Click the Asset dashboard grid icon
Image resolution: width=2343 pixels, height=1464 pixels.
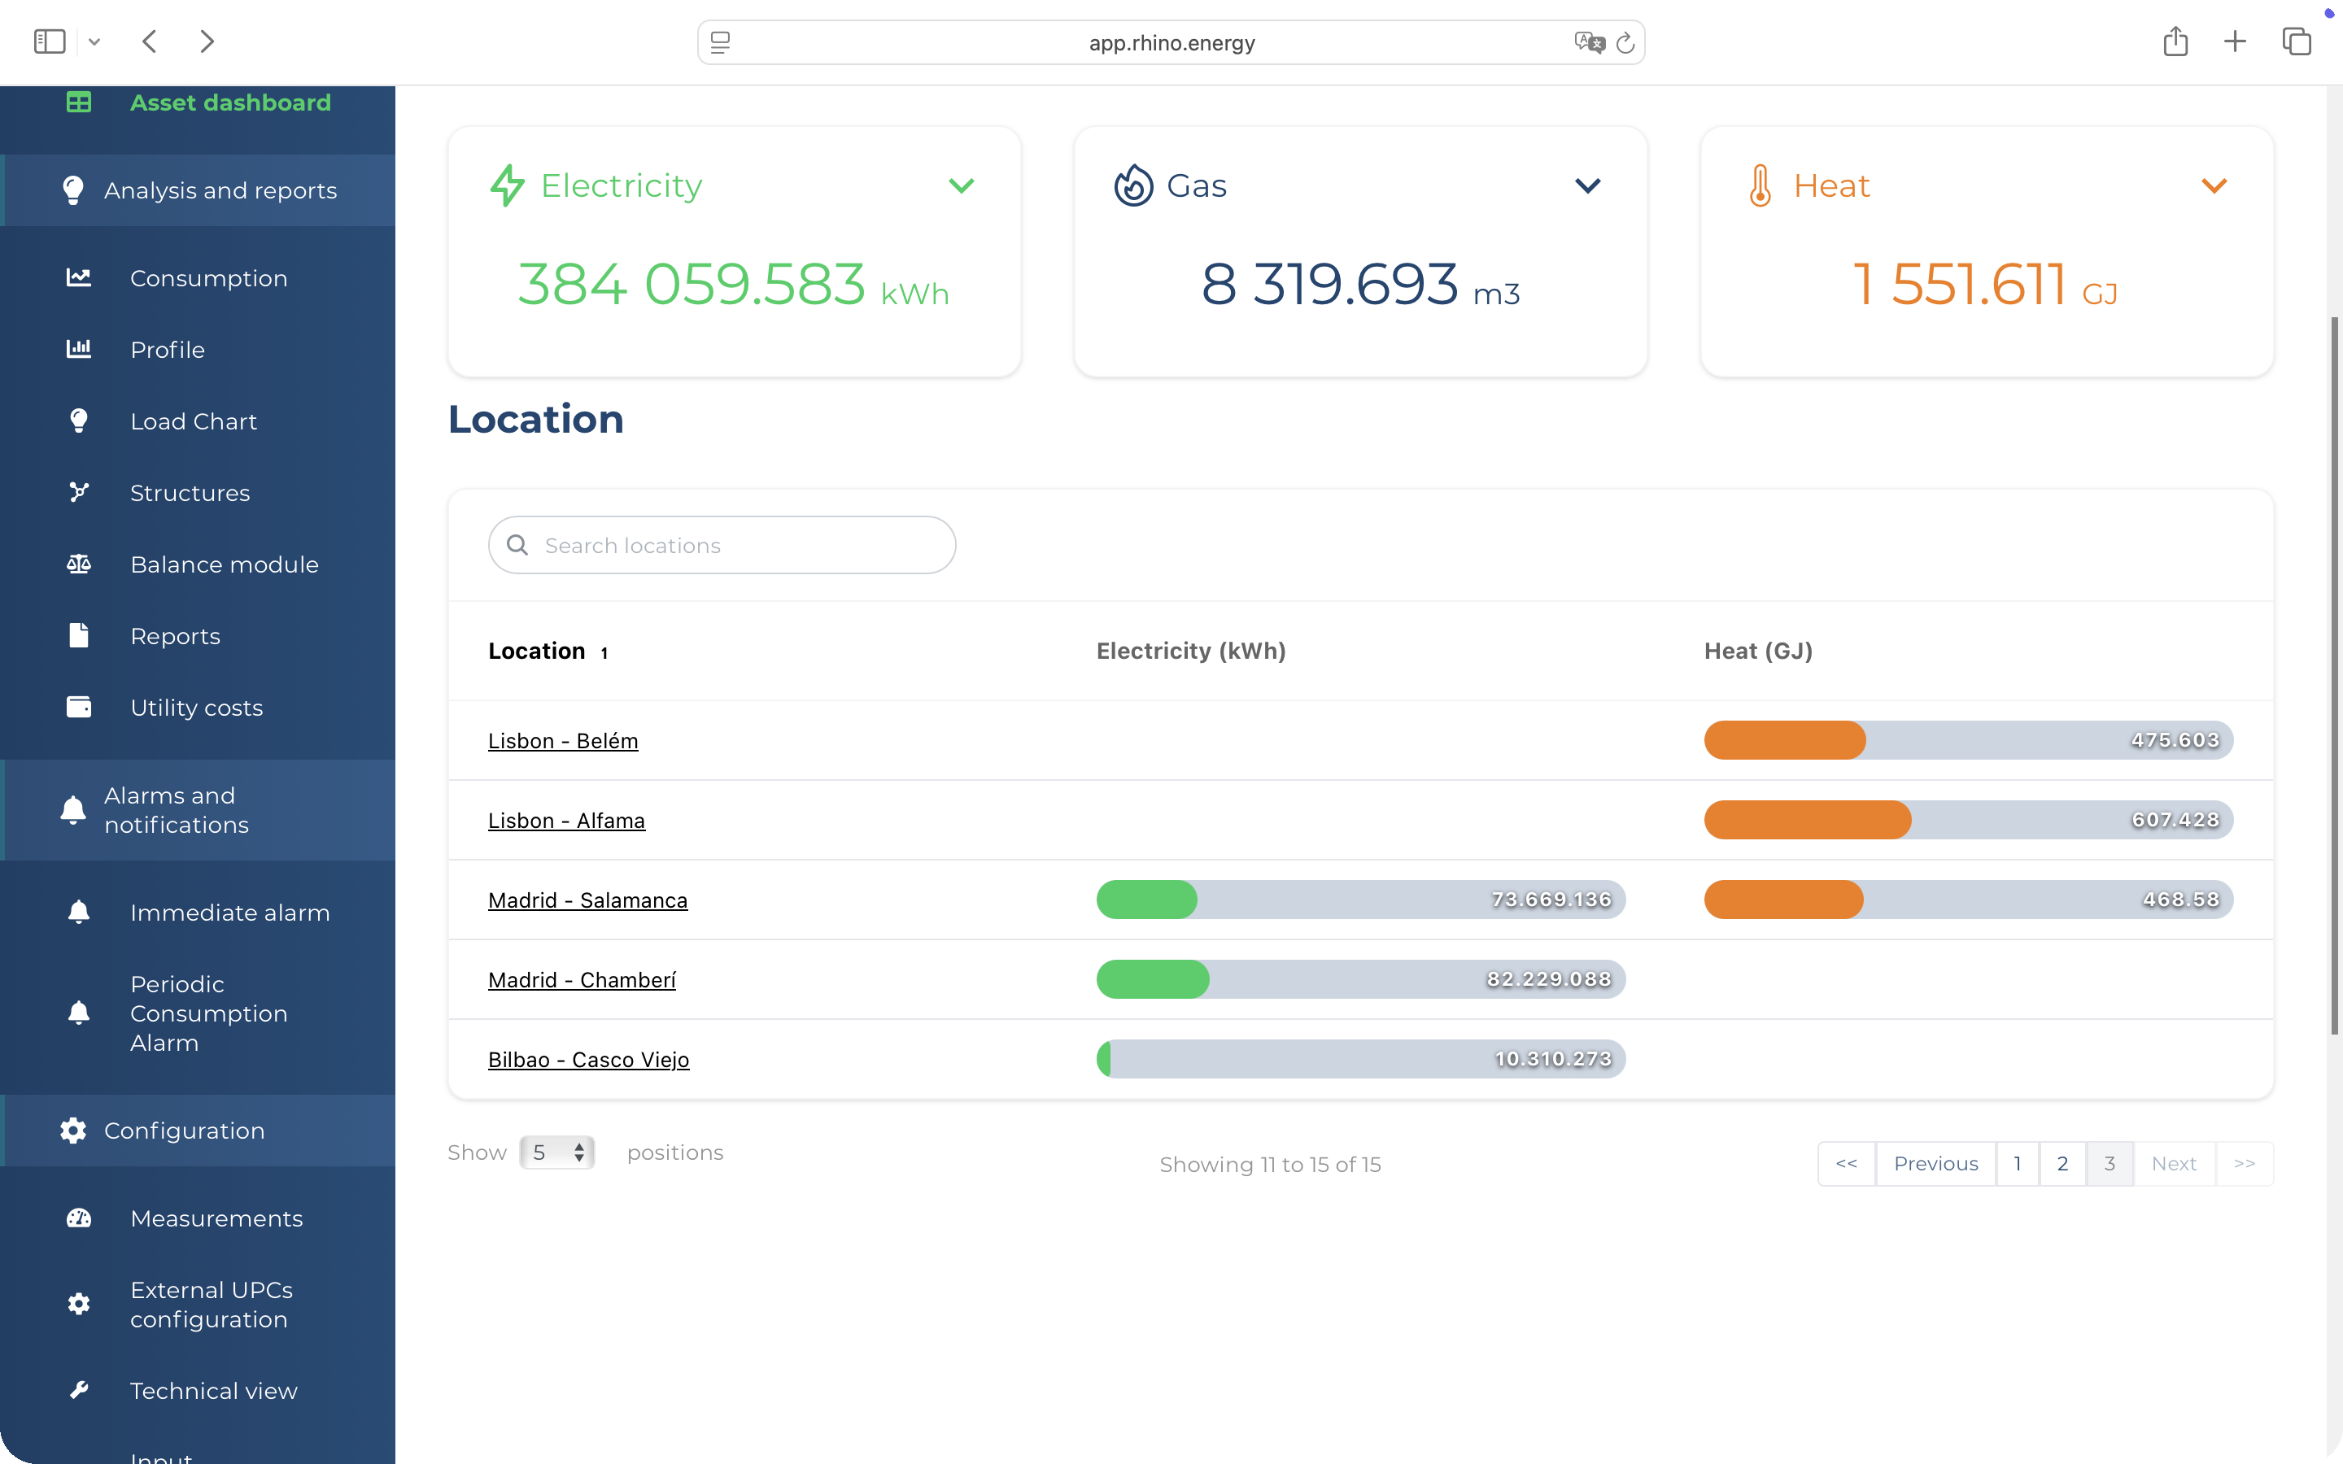pyautogui.click(x=78, y=102)
